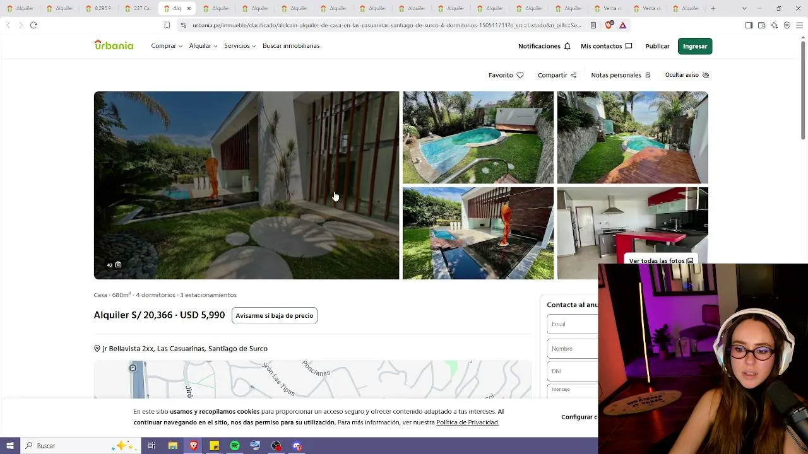The height and width of the screenshot is (454, 808).
Task: Mark listing as Favorito heart
Action: [x=520, y=75]
